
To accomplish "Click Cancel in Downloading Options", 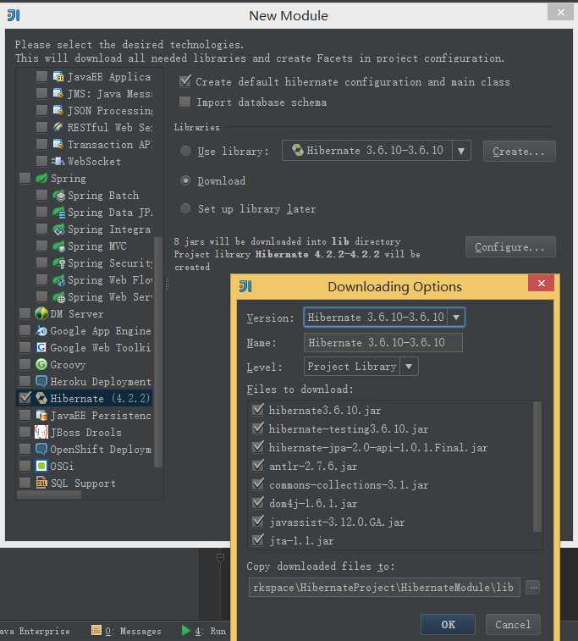I will [513, 624].
